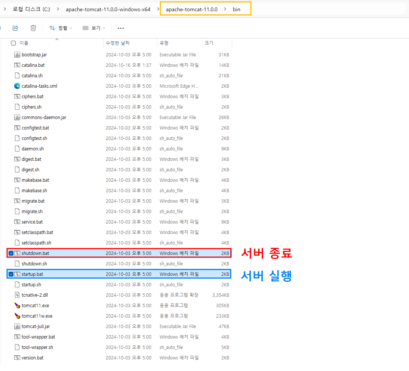Viewport: 409px width, 371px height.
Task: Click the 305KB size of tomcat11.exe
Action: click(222, 305)
